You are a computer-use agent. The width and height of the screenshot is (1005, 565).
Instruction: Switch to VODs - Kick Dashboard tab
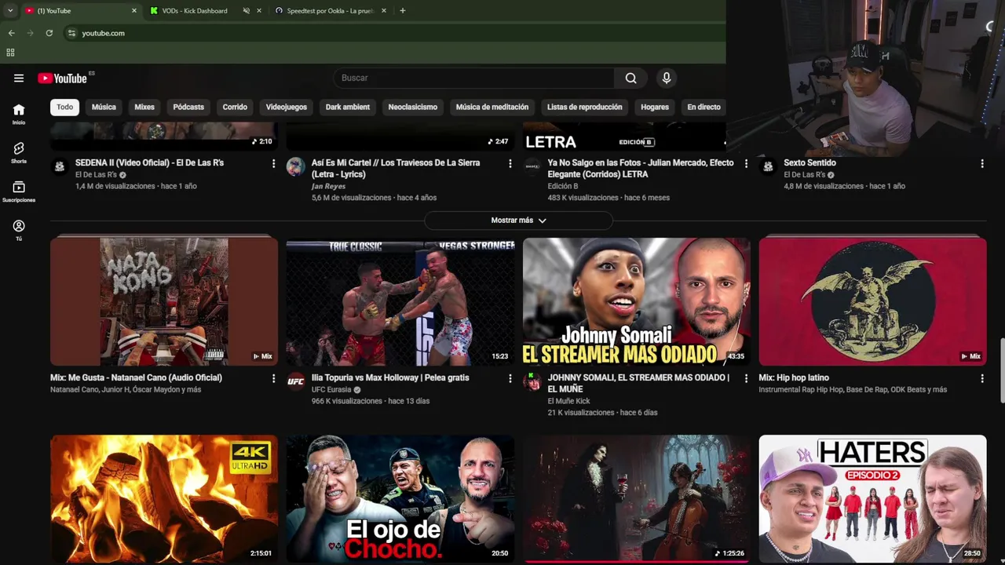coord(196,11)
